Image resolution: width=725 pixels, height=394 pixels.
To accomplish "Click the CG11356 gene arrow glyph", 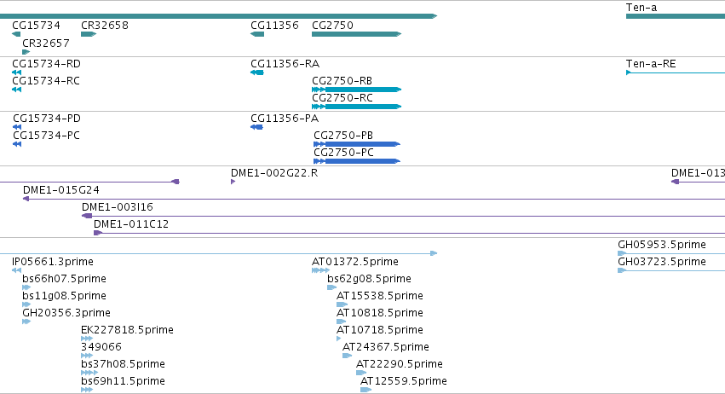I will tap(257, 34).
